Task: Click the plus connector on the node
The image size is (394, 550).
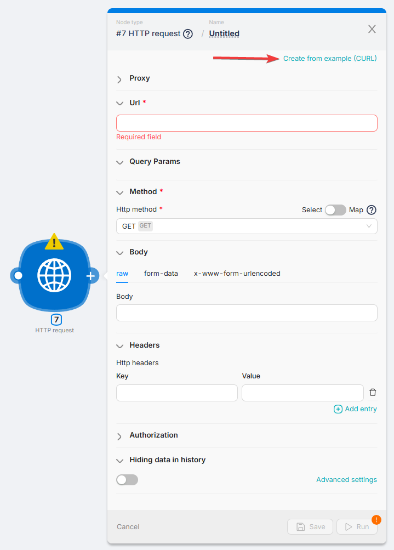Action: (x=91, y=276)
